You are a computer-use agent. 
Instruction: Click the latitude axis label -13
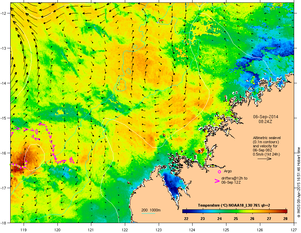(4, 48)
